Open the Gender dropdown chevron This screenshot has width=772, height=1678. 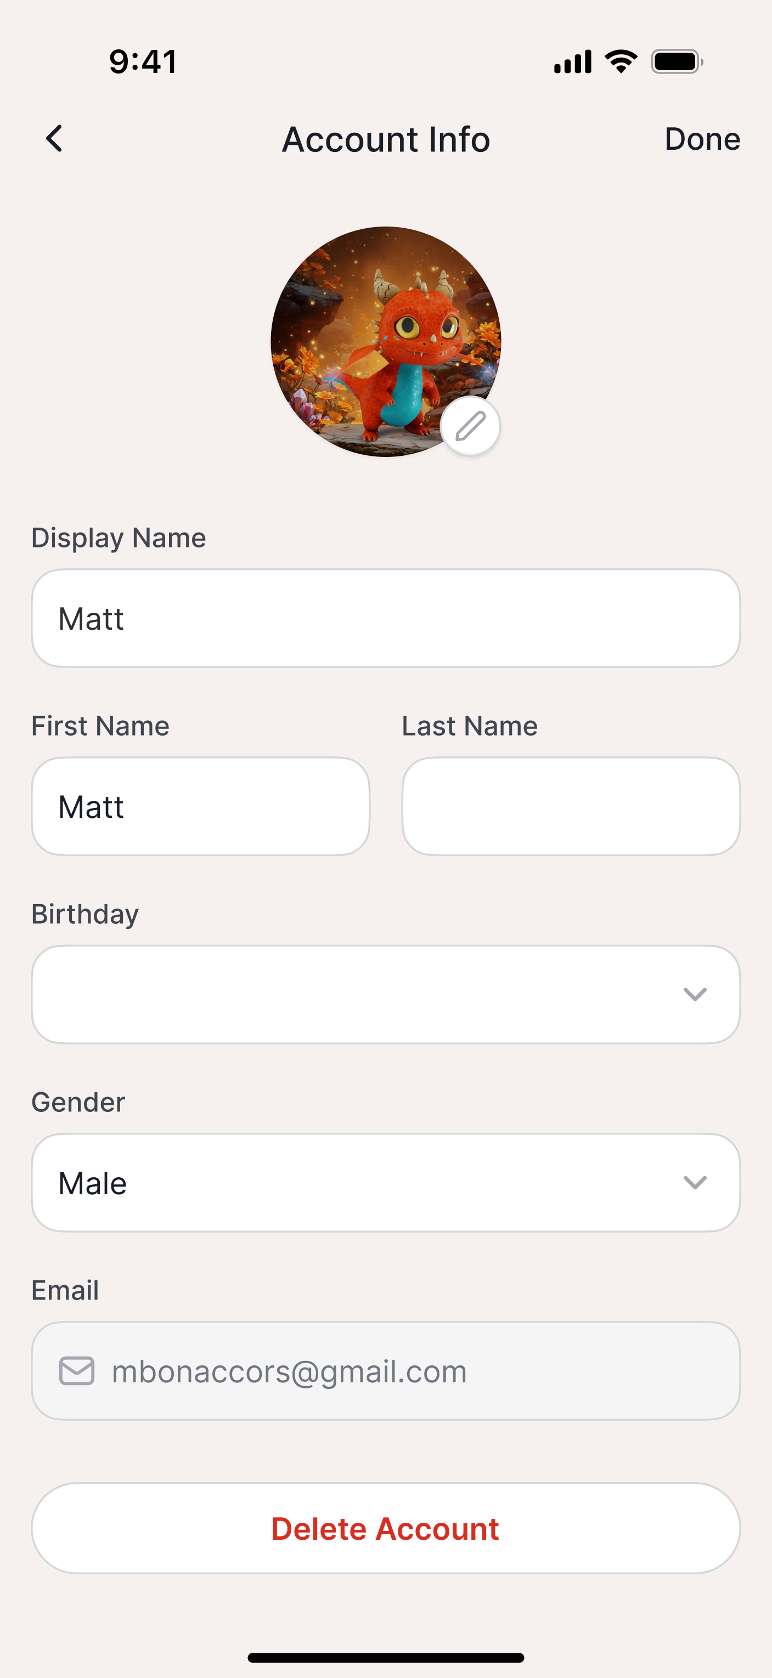[695, 1182]
